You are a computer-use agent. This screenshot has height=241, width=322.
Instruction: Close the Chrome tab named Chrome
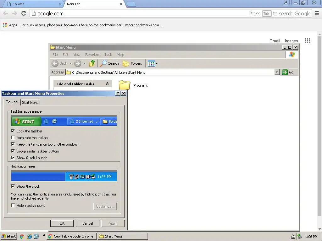[60, 4]
